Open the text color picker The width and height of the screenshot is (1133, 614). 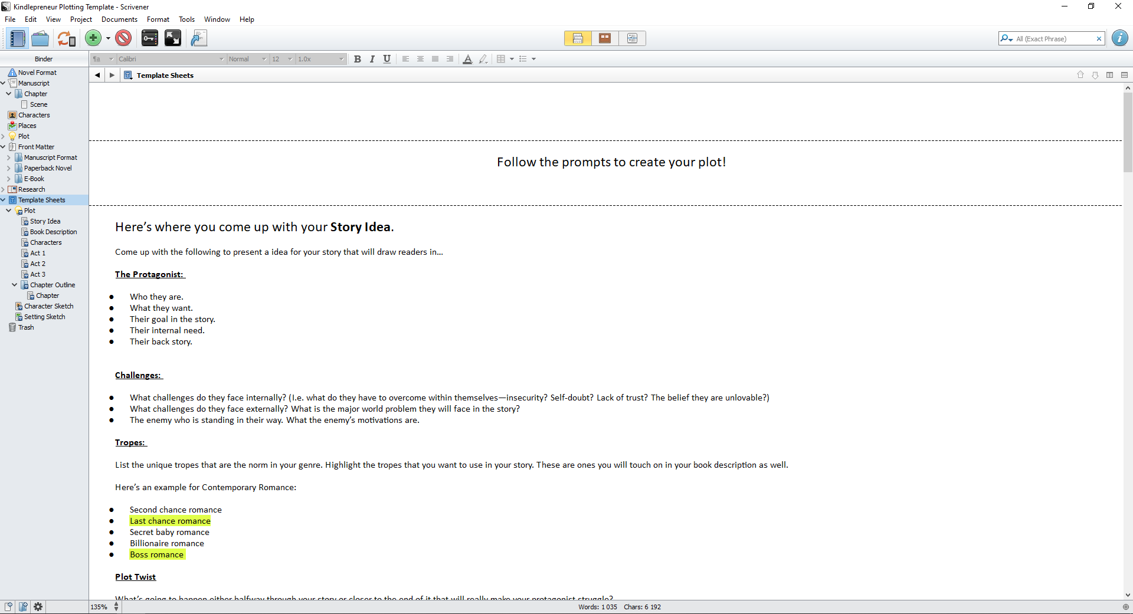[x=468, y=59]
